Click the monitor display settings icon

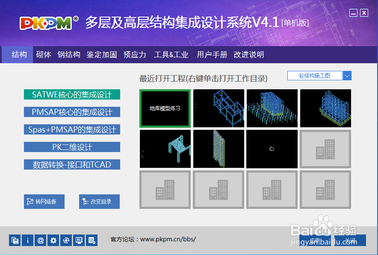point(79,240)
